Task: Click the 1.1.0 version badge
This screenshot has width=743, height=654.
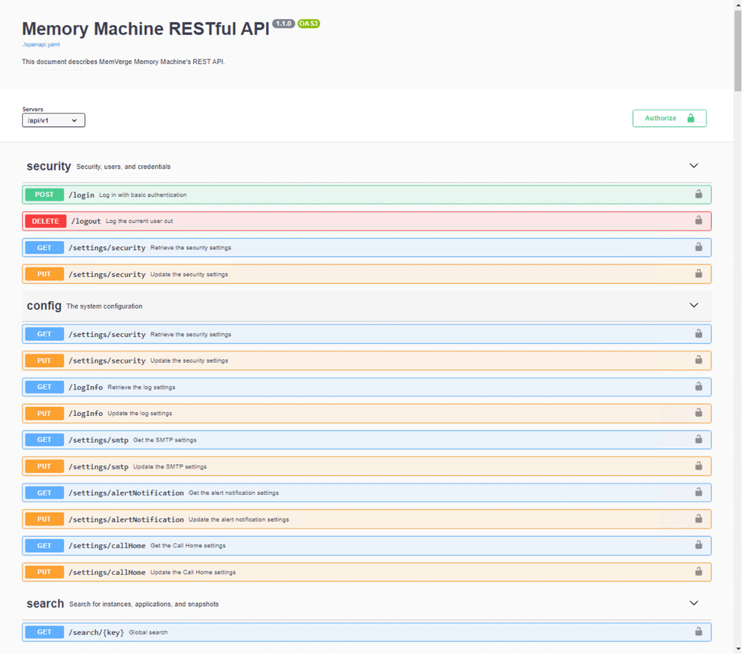Action: (x=284, y=24)
